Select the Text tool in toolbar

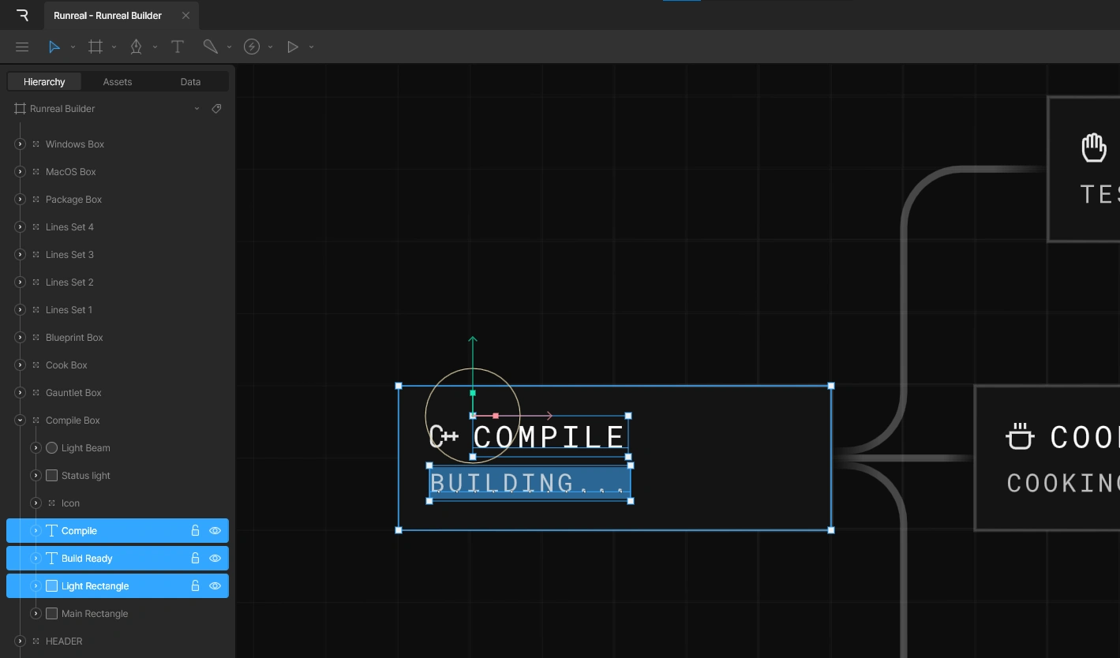(x=178, y=47)
